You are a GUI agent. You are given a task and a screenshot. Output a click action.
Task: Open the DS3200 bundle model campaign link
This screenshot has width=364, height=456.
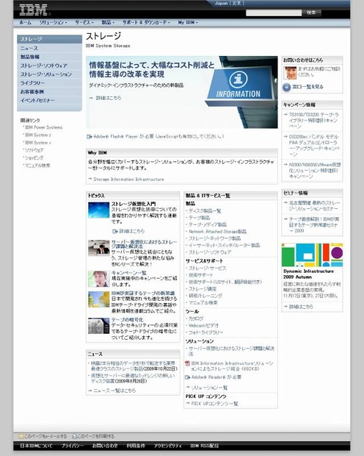[313, 146]
